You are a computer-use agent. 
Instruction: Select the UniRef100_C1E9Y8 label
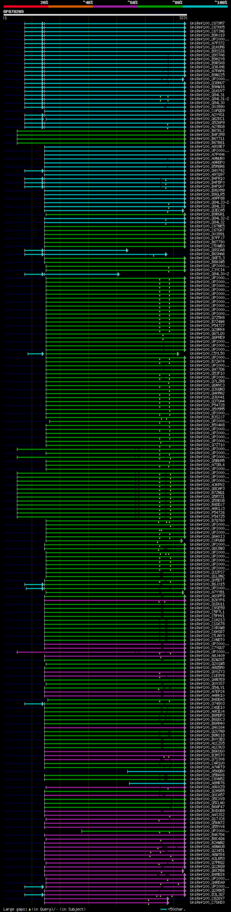point(207,676)
